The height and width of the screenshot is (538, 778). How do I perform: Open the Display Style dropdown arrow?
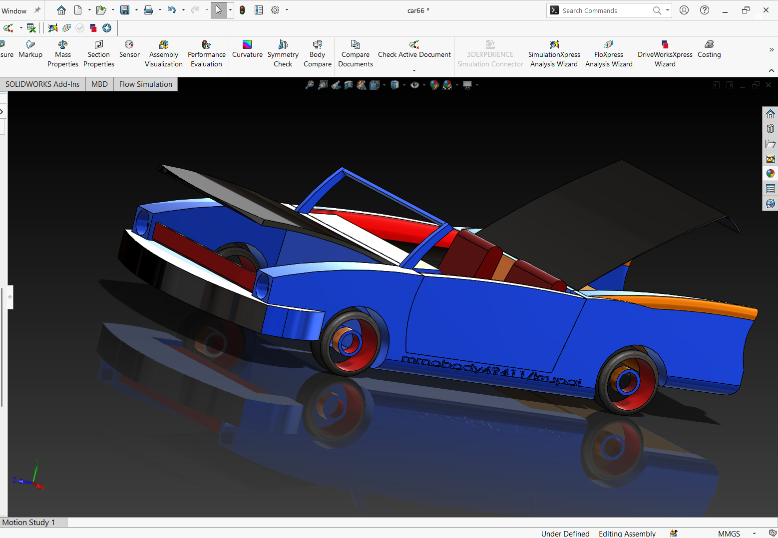[x=404, y=85]
